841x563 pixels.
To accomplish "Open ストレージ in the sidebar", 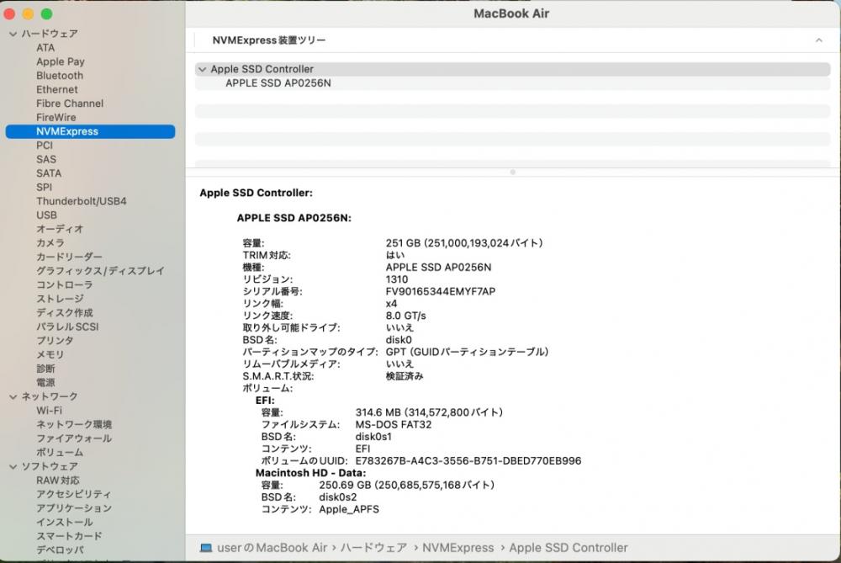I will (x=60, y=299).
